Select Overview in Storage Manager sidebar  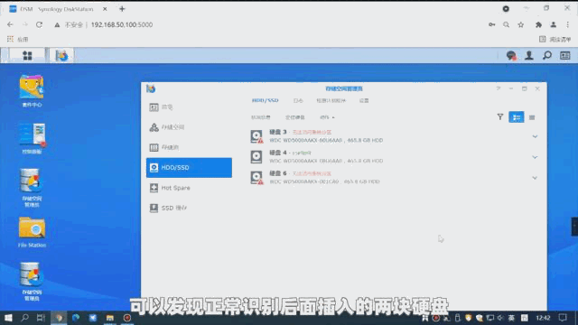(189, 107)
